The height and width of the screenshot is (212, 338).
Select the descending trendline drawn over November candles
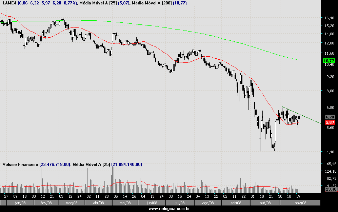tap(301, 115)
